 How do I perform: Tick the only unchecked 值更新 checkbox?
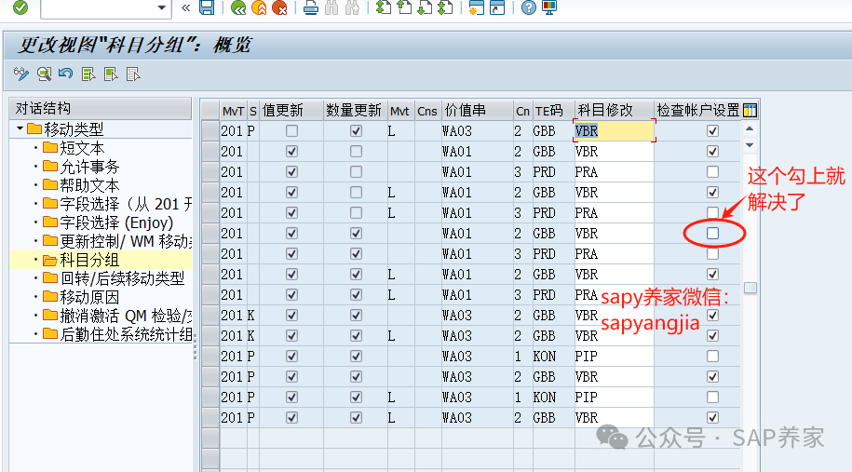point(291,131)
